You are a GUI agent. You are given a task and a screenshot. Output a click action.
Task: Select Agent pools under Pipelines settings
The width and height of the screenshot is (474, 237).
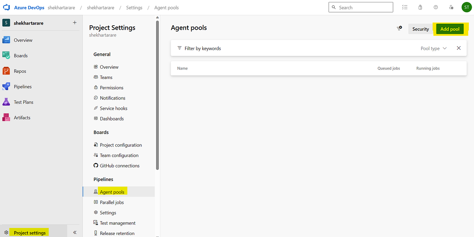[x=112, y=191]
